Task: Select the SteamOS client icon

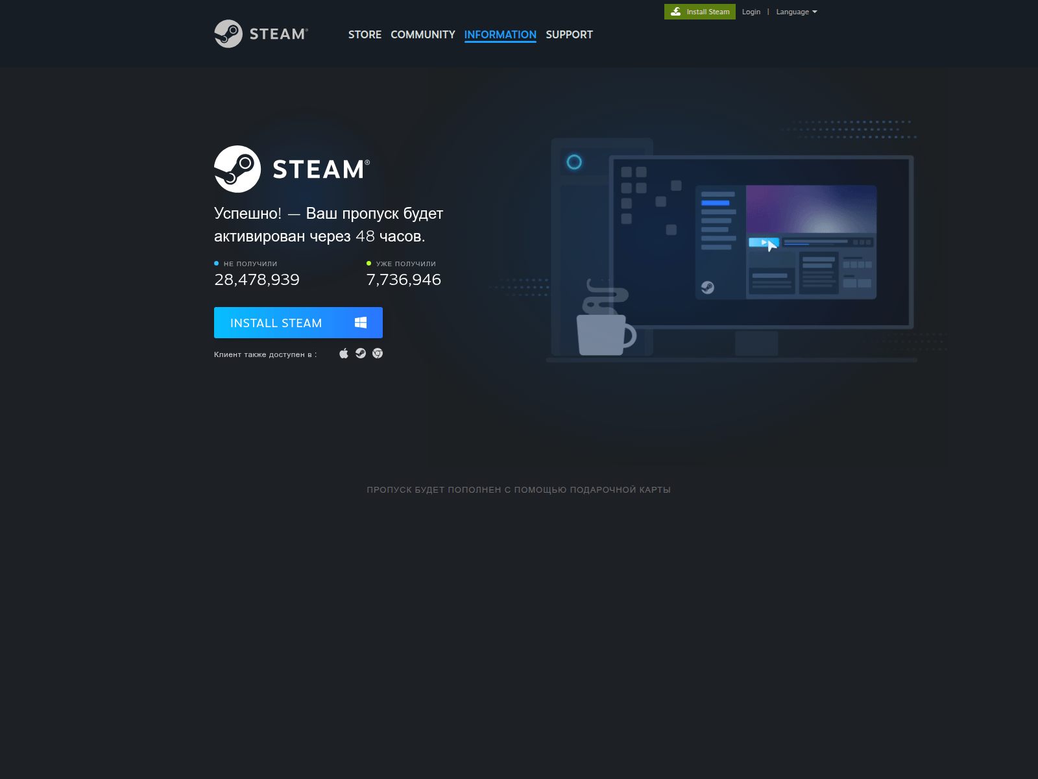Action: click(x=361, y=353)
